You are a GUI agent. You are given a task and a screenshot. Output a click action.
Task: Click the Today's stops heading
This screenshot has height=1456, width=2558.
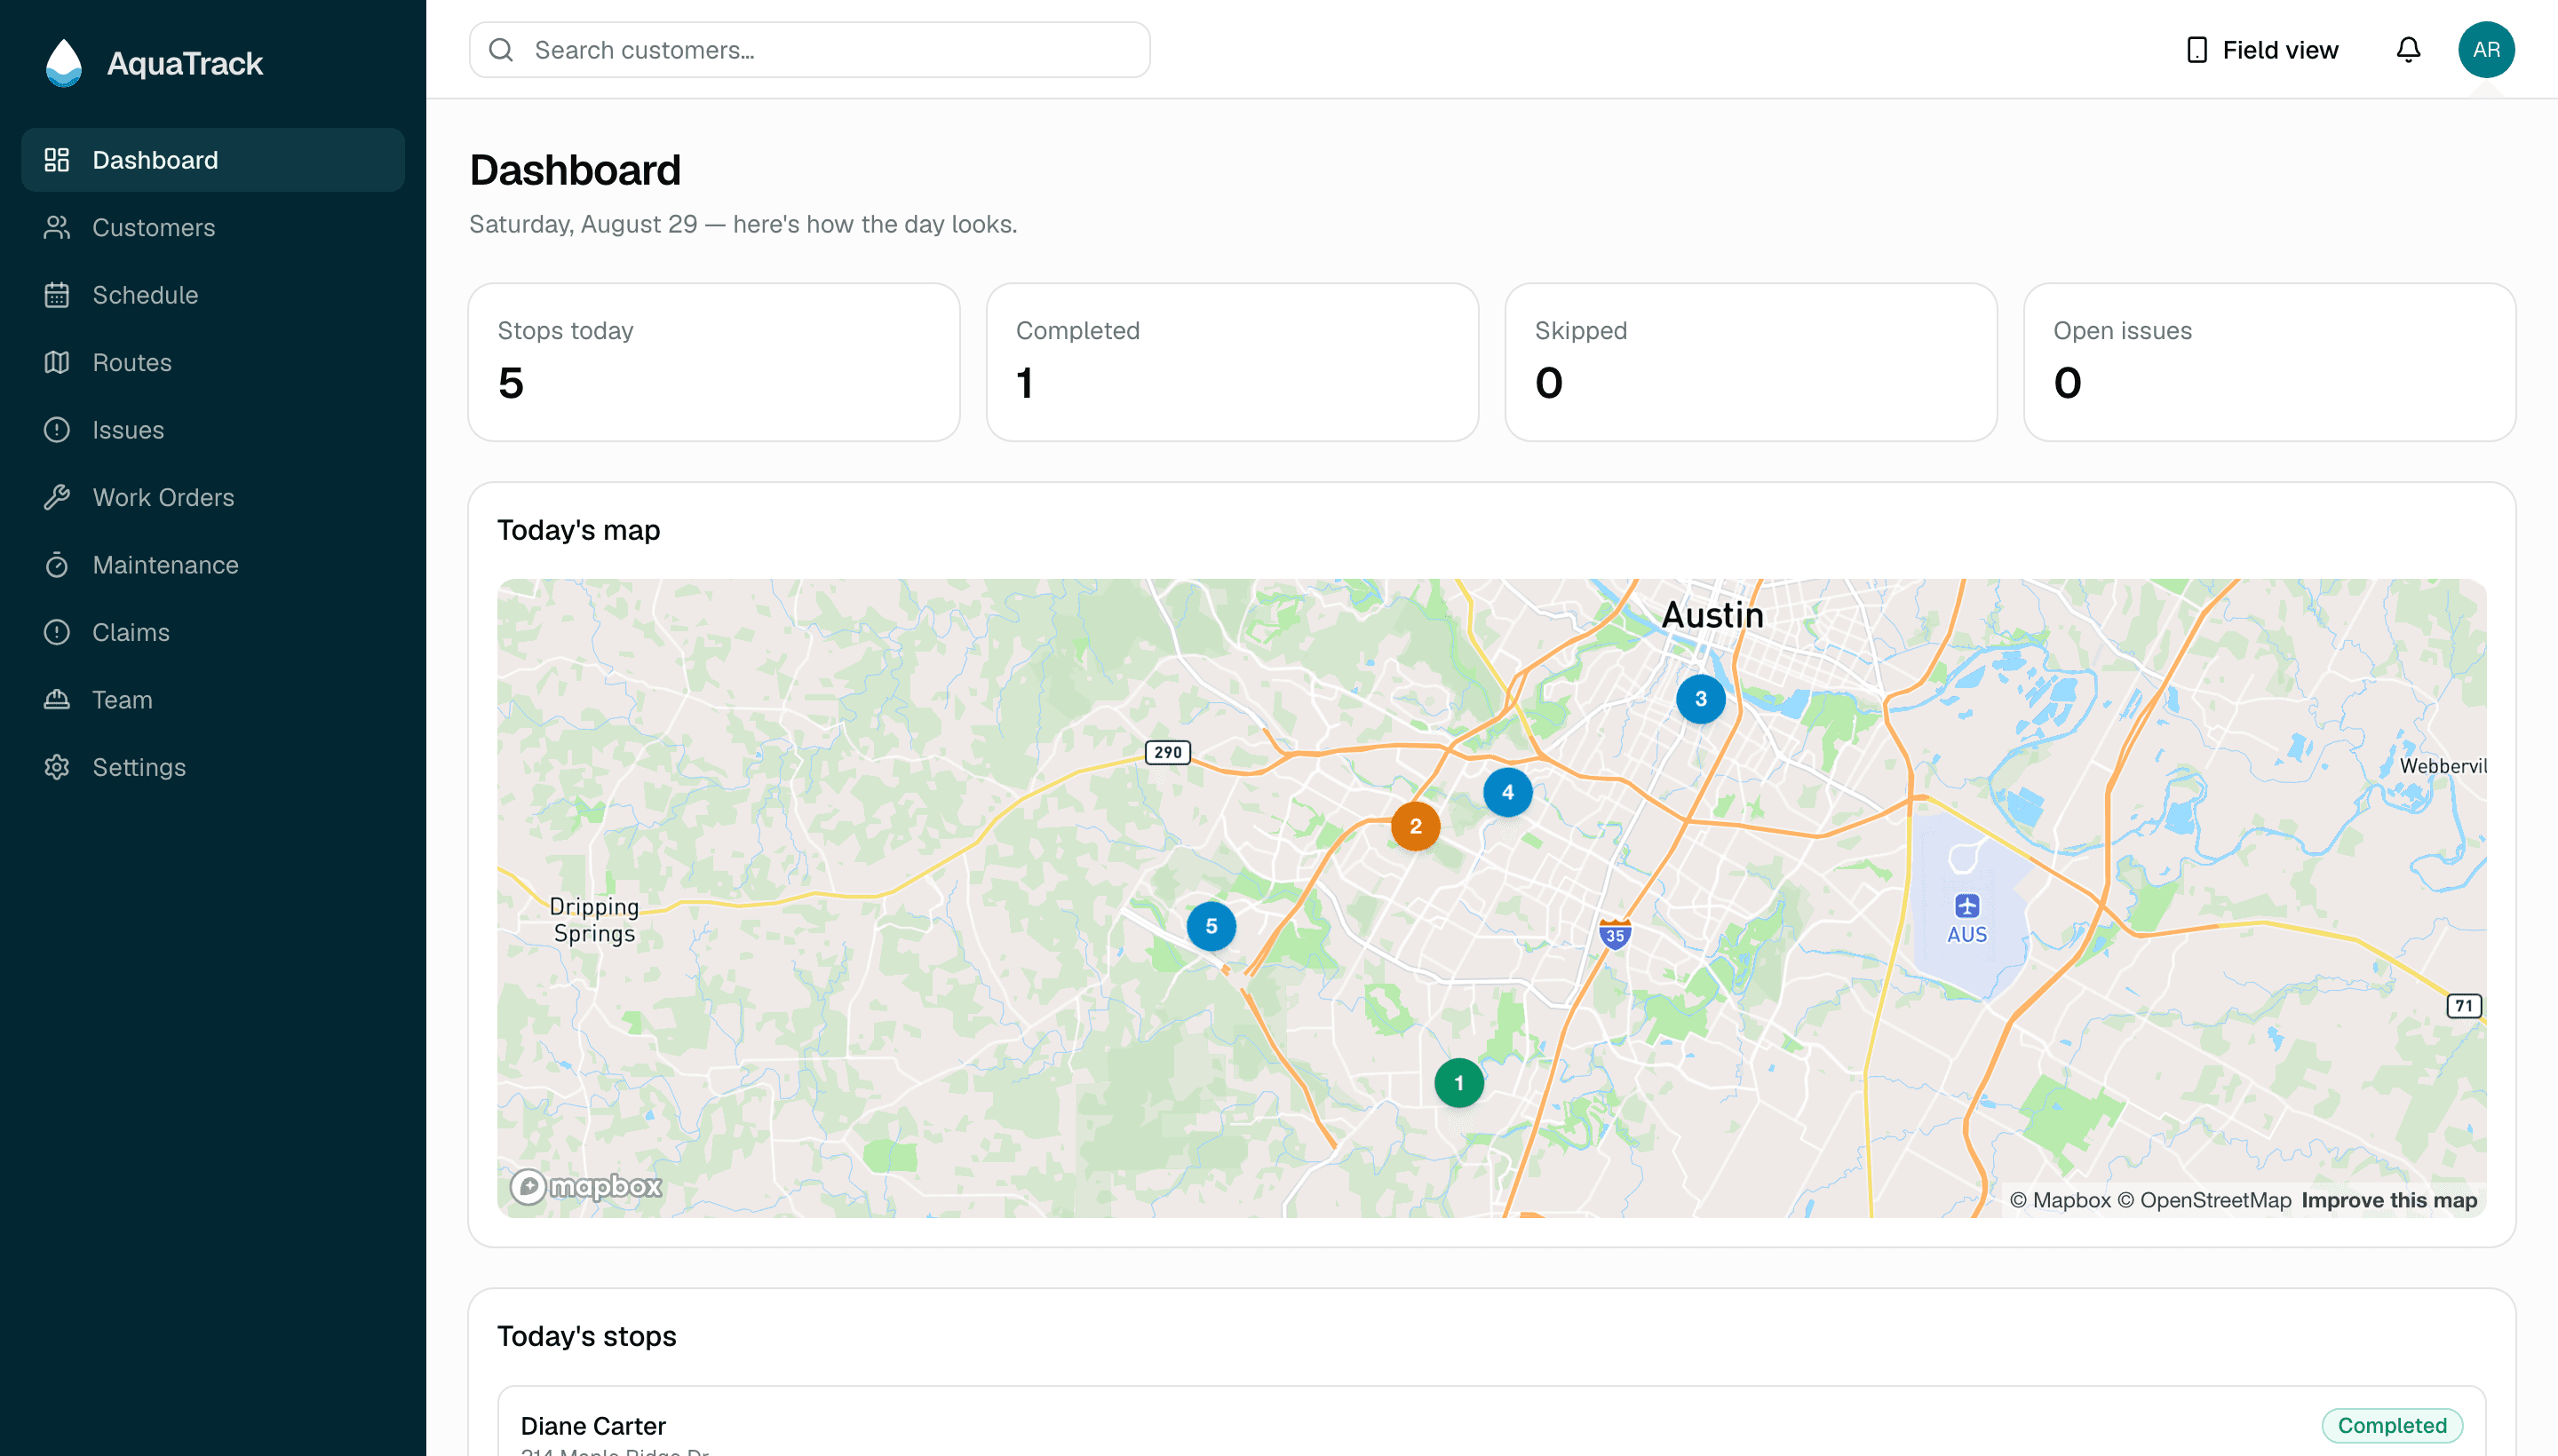586,1336
